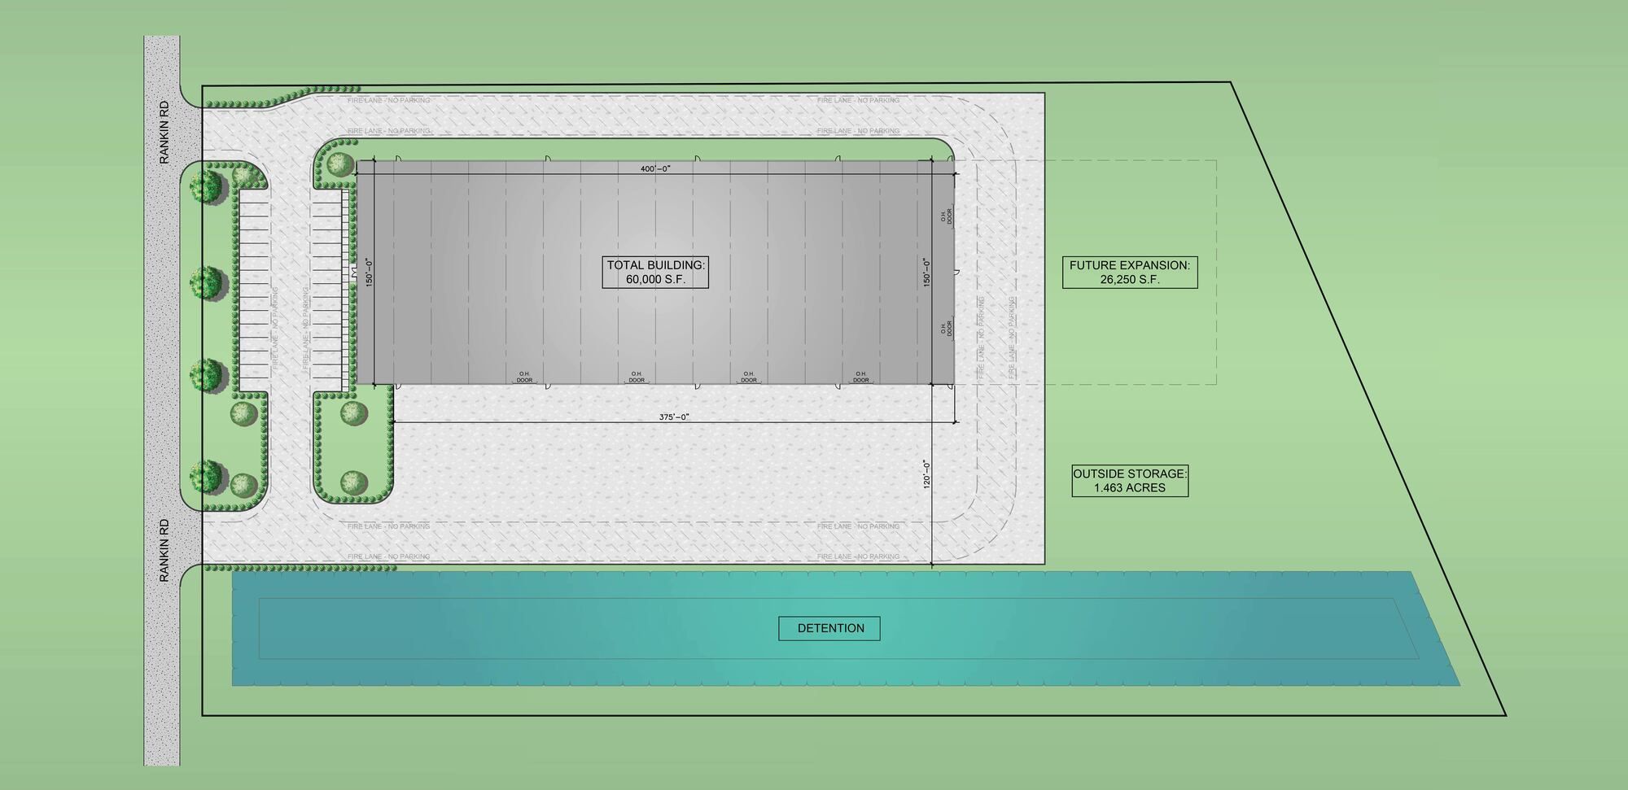1628x790 pixels.
Task: Select the bottommost large tree along Rankin Rd
Action: click(207, 476)
